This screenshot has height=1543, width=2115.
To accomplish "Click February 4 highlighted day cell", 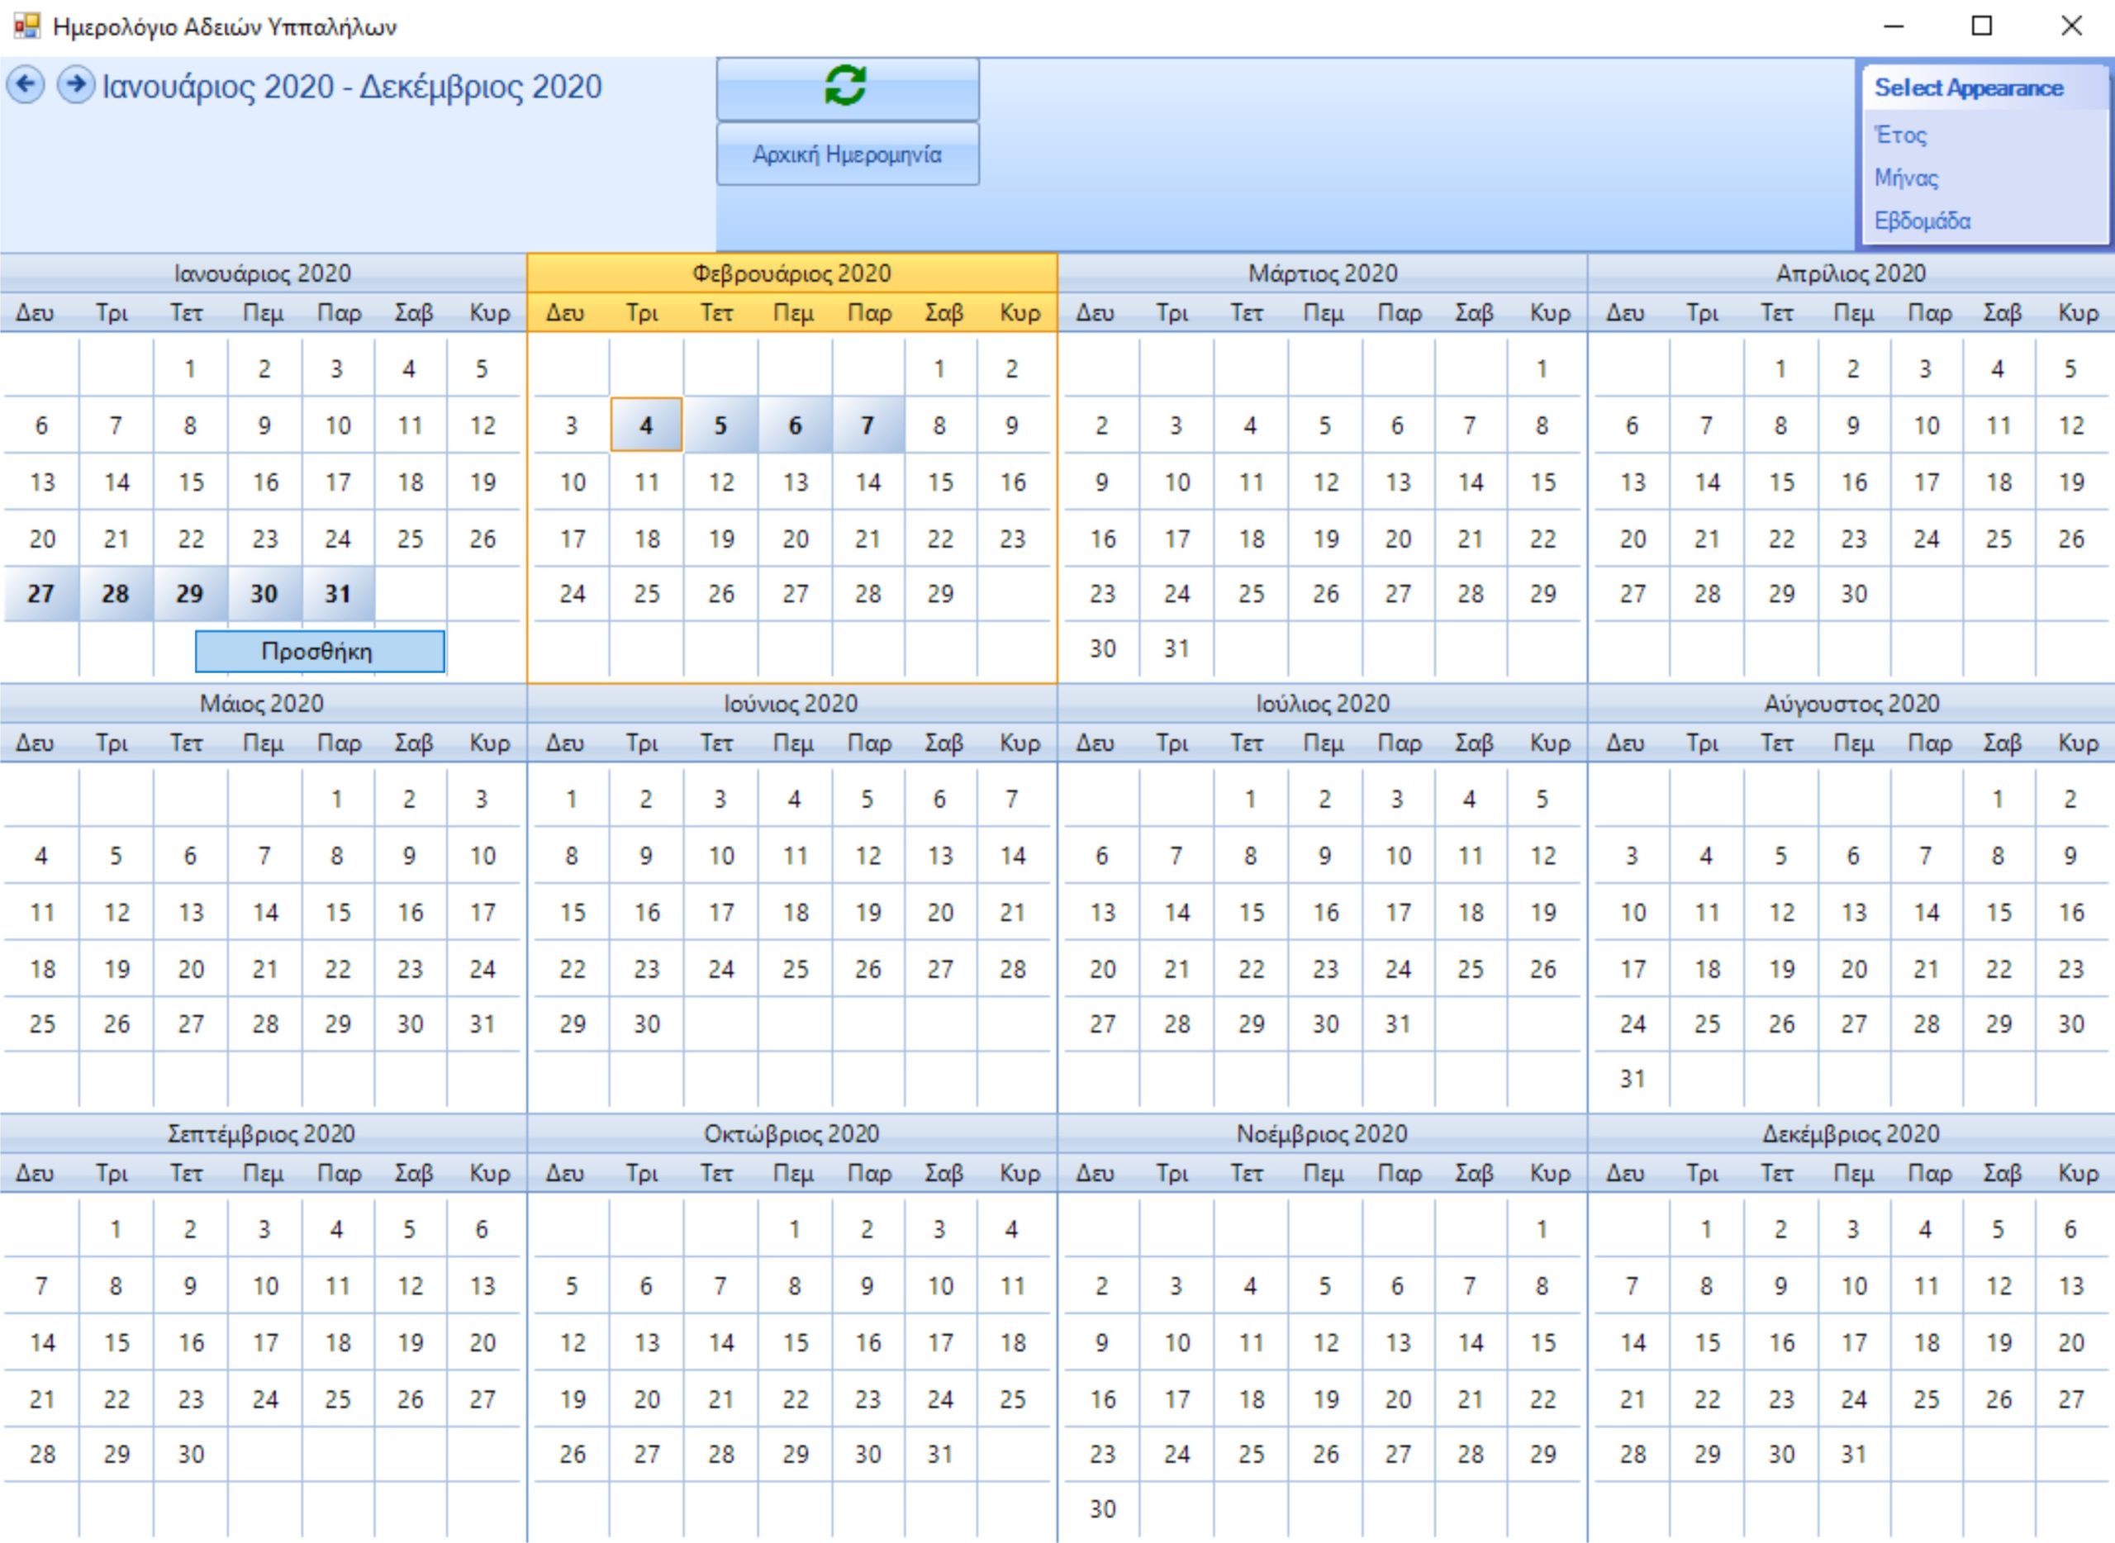I will (645, 426).
